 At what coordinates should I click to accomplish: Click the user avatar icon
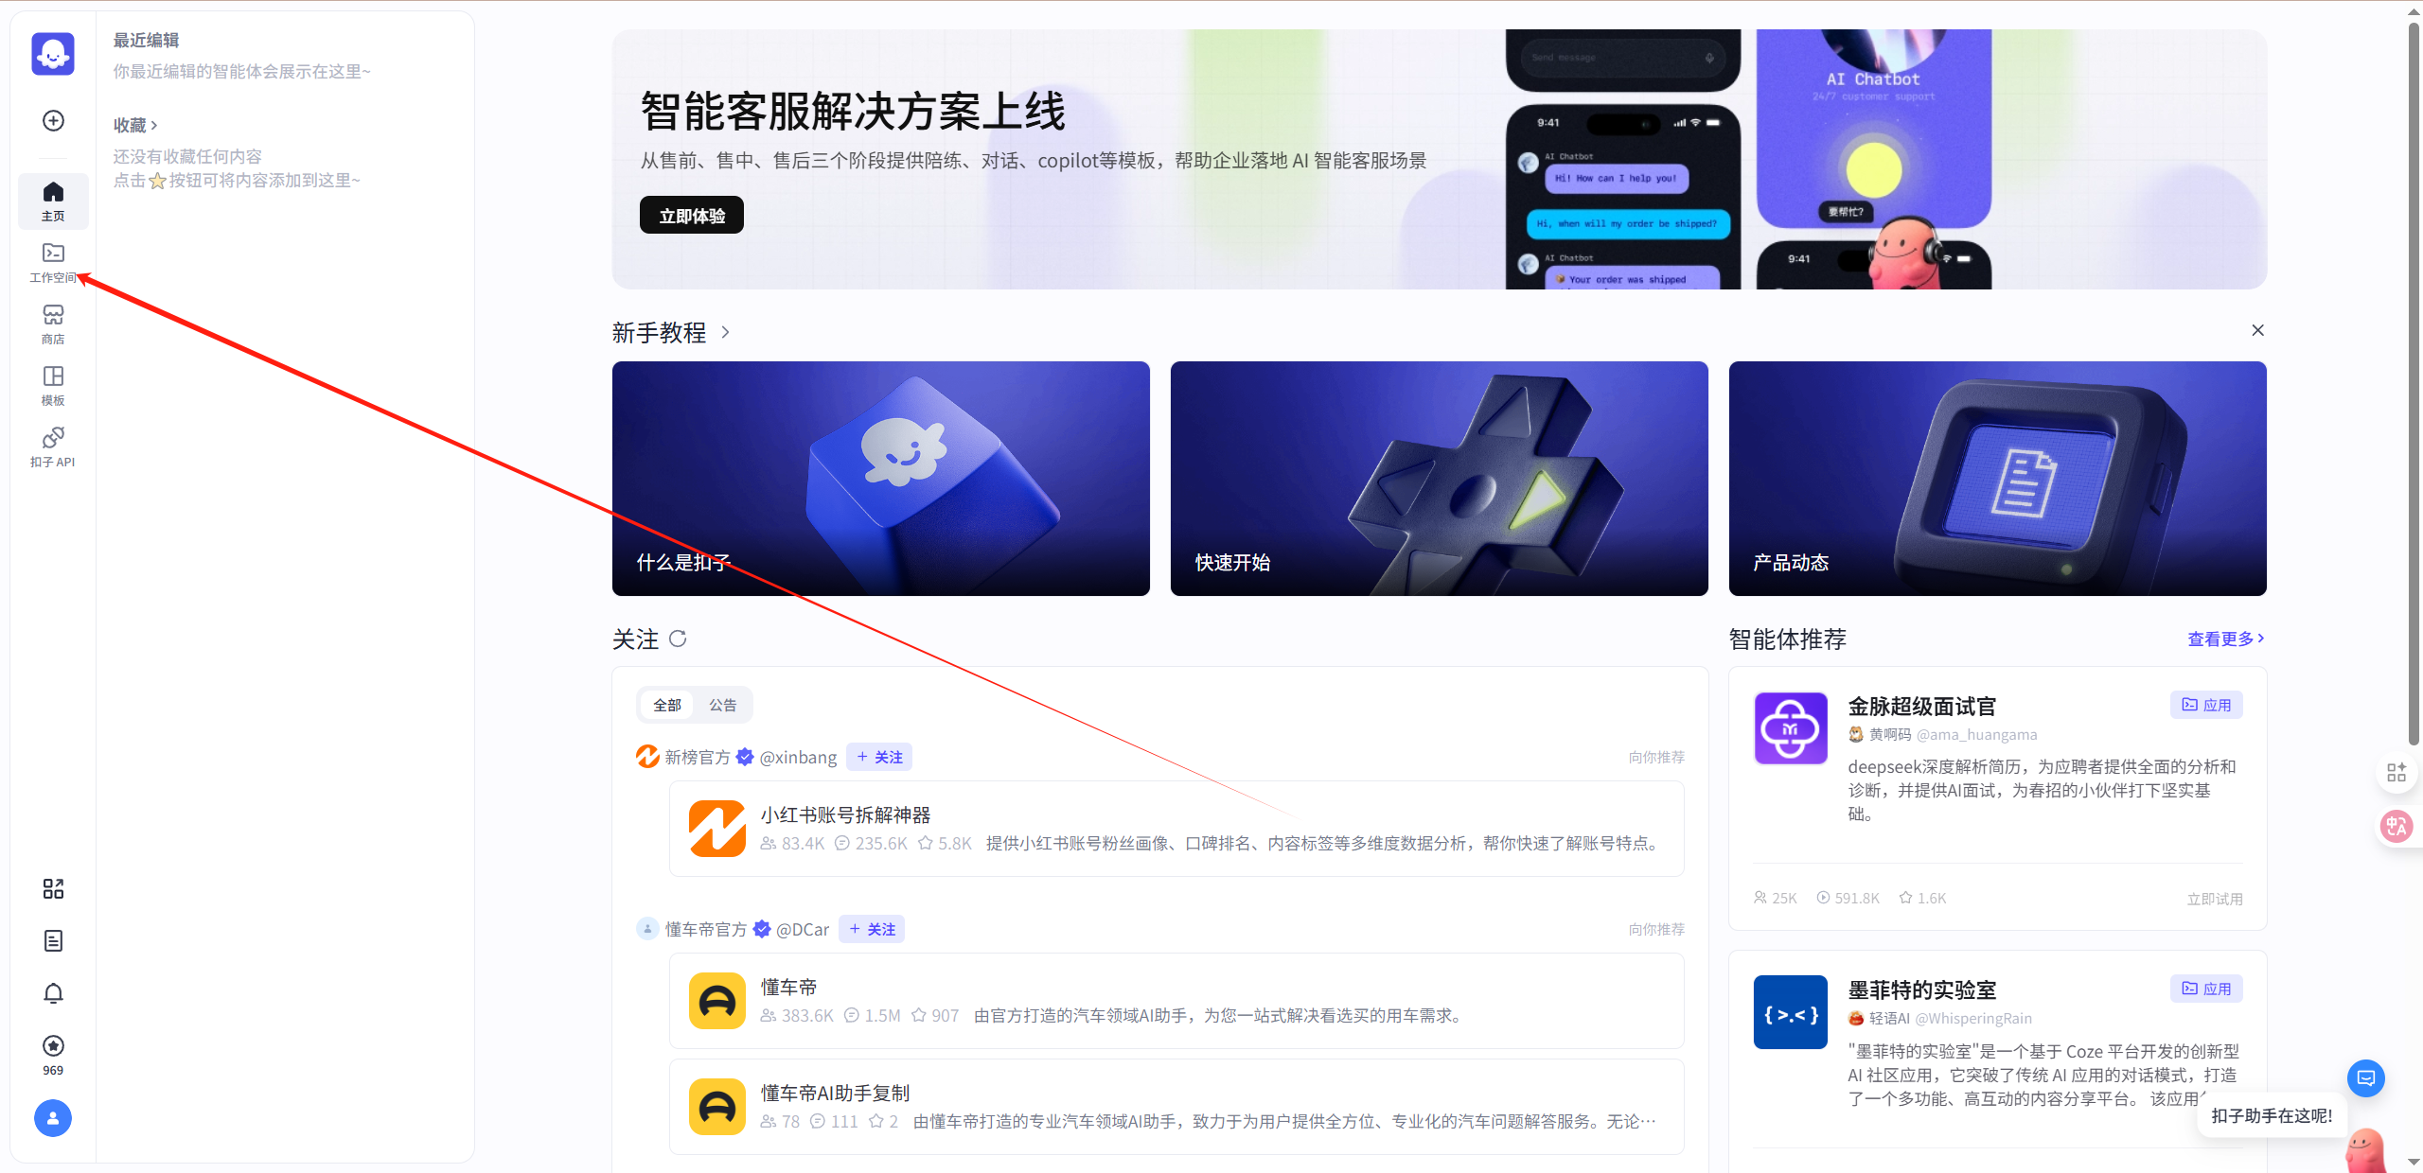click(x=53, y=1118)
